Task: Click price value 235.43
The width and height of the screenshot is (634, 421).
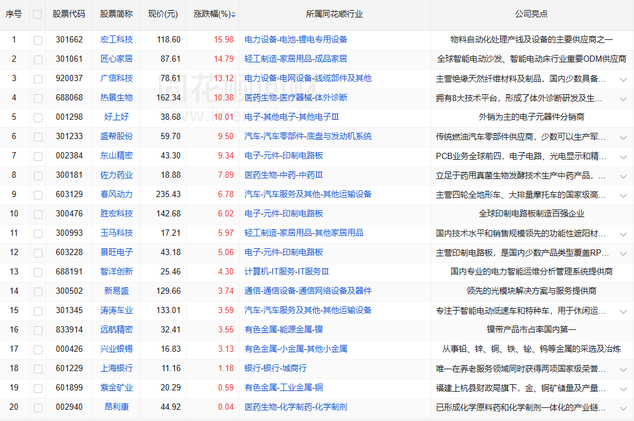Action: (x=168, y=195)
